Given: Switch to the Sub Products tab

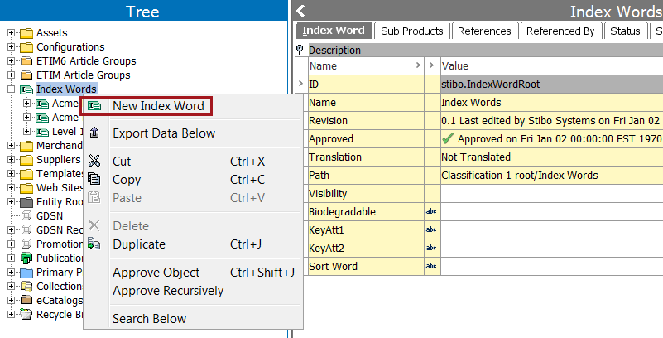Looking at the screenshot, I should pos(411,31).
